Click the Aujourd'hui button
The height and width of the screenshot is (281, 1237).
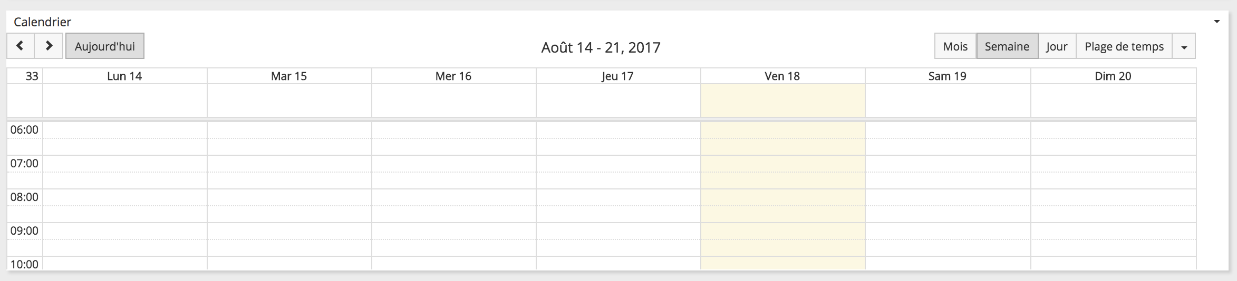pos(105,46)
